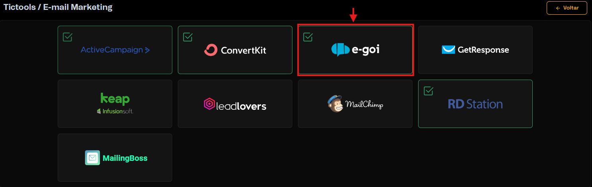The height and width of the screenshot is (187, 592).
Task: Toggle the ConvertKit checkmark box
Action: (x=188, y=37)
